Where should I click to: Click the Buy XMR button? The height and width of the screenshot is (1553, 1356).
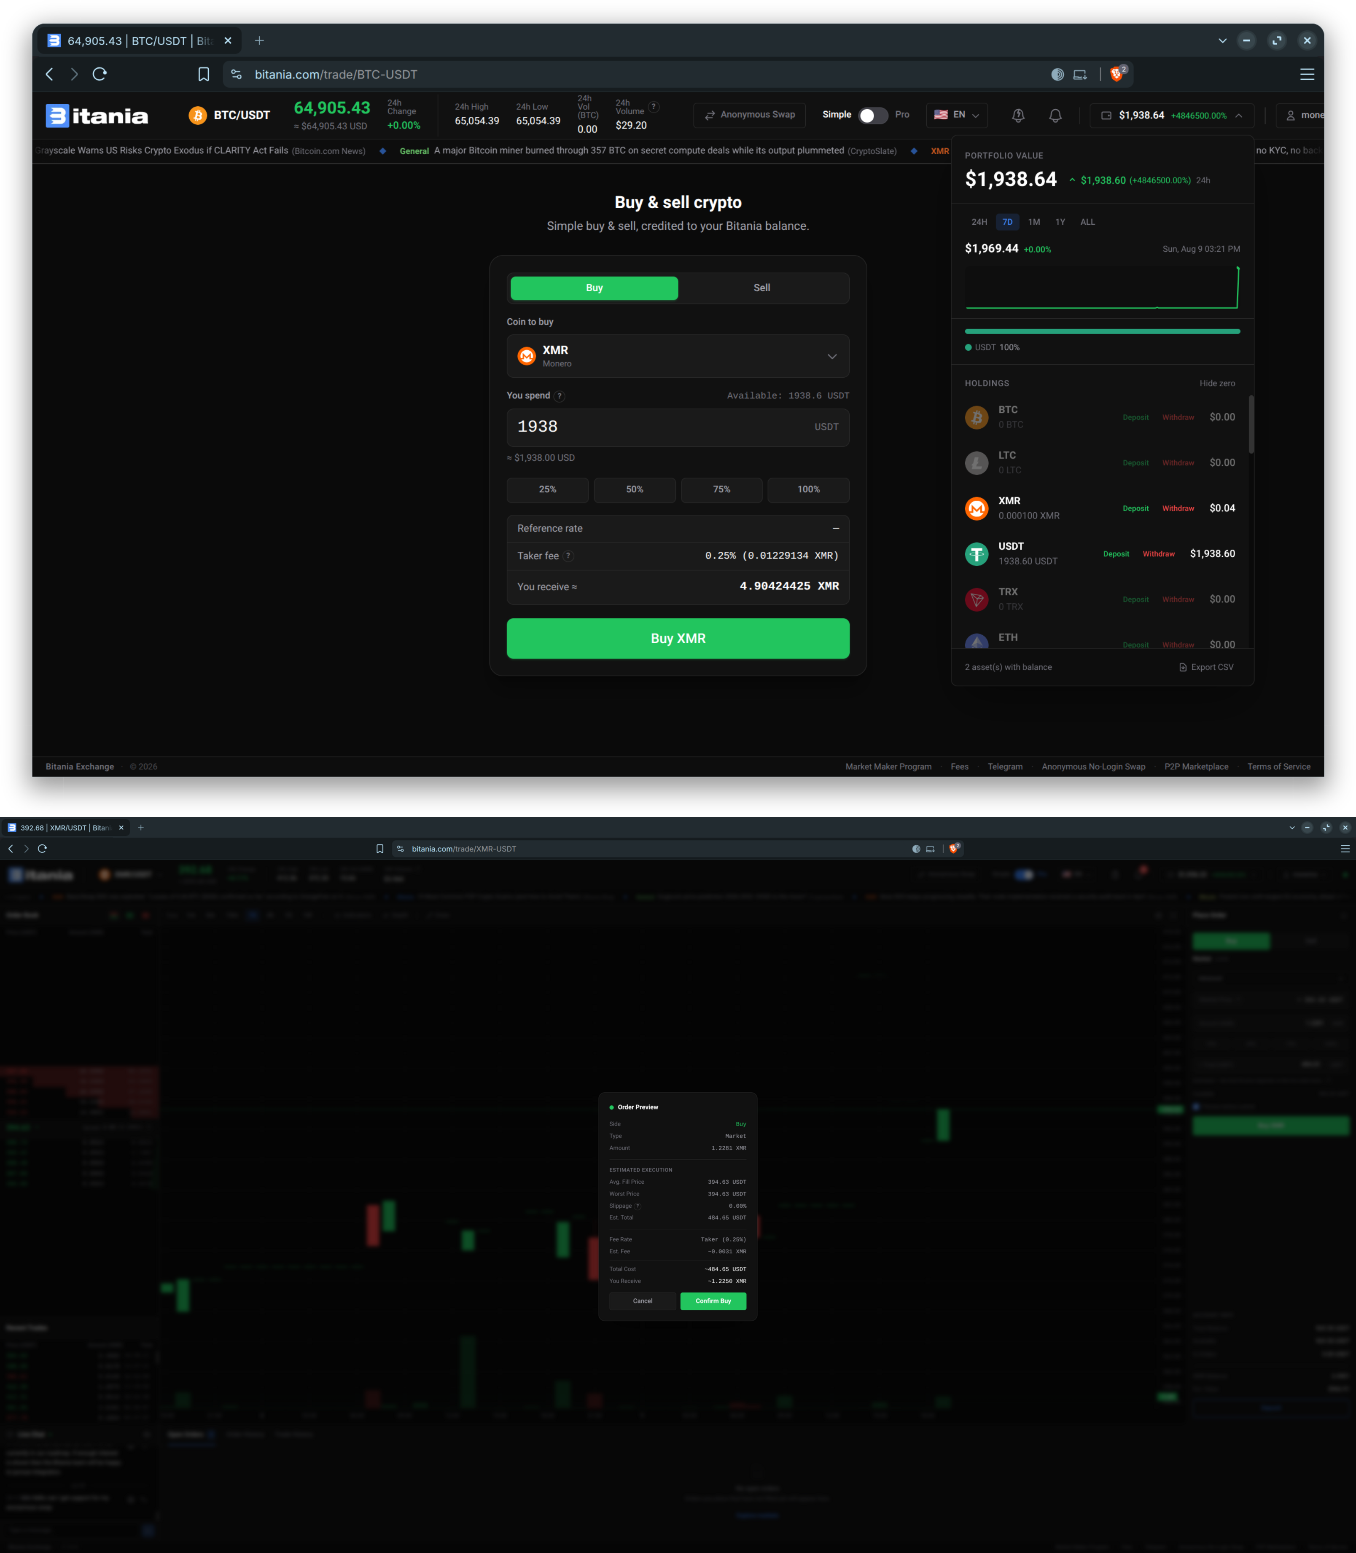coord(677,639)
